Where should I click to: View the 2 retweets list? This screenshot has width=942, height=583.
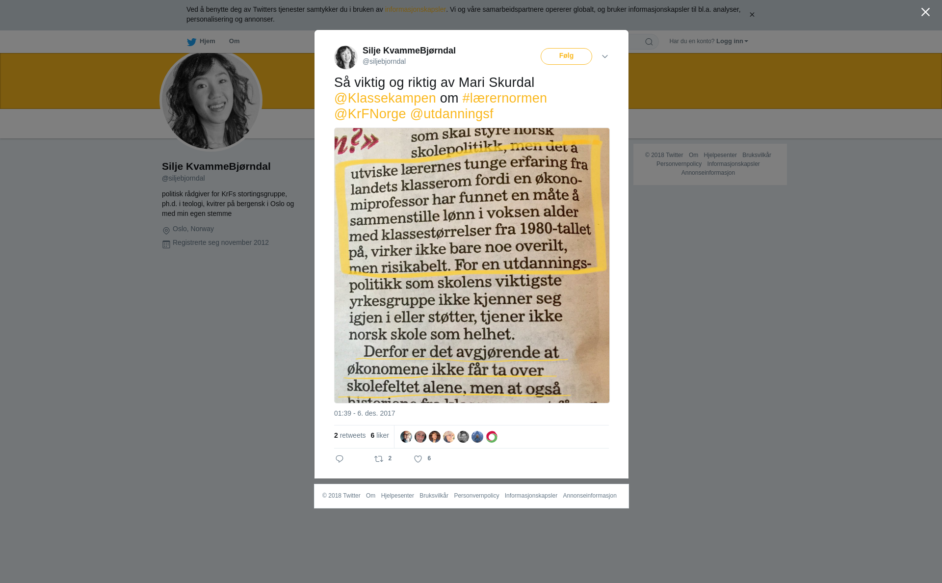coord(350,435)
